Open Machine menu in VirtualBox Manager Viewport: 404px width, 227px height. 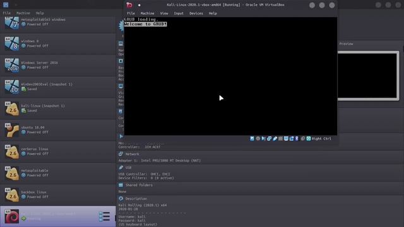[23, 13]
